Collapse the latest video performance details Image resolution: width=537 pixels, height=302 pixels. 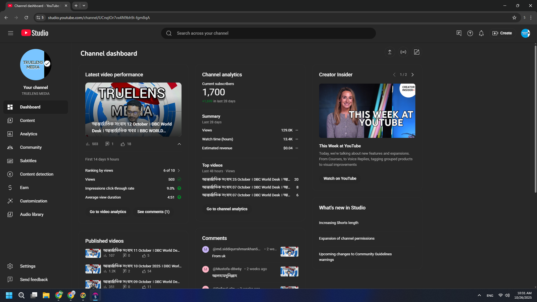pyautogui.click(x=179, y=144)
